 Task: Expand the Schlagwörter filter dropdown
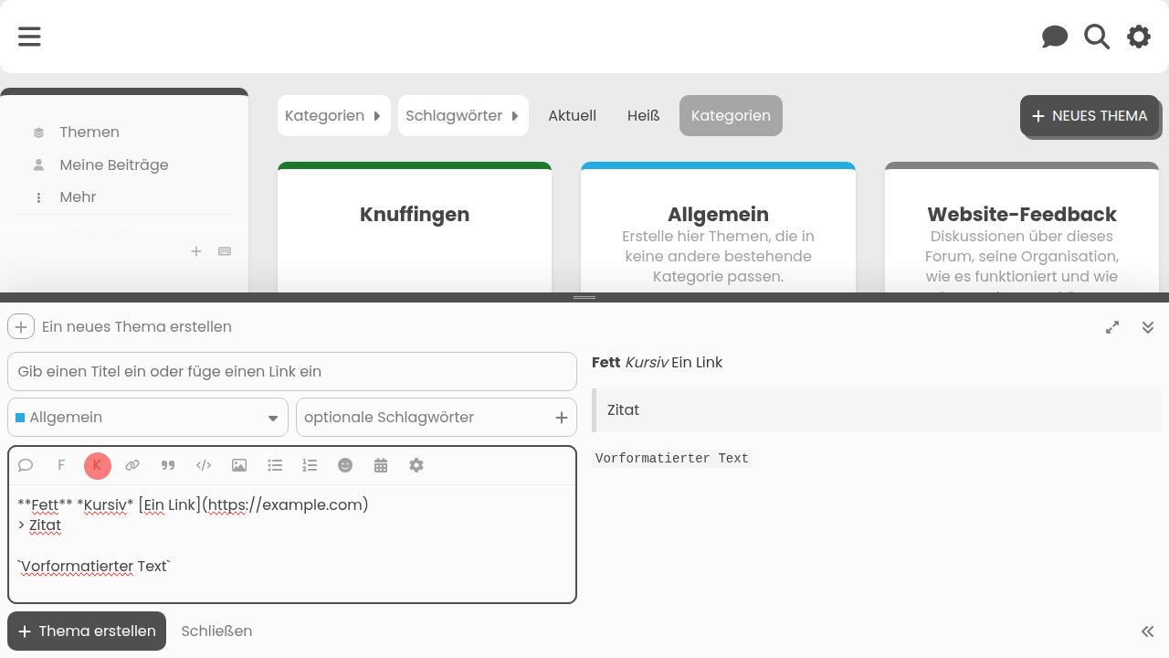[x=462, y=116]
